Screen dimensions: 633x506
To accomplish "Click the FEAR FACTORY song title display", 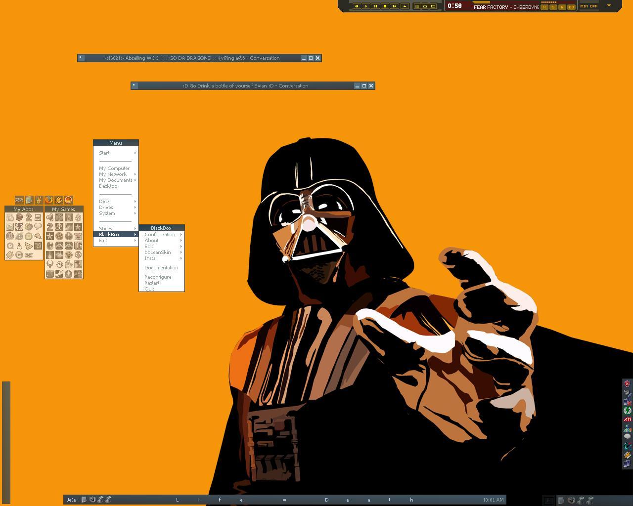I will pos(506,7).
